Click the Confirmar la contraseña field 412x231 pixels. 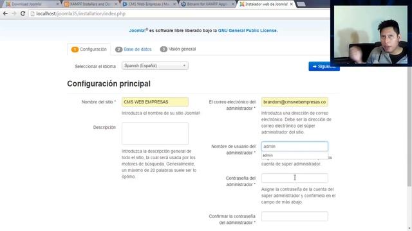[295, 216]
